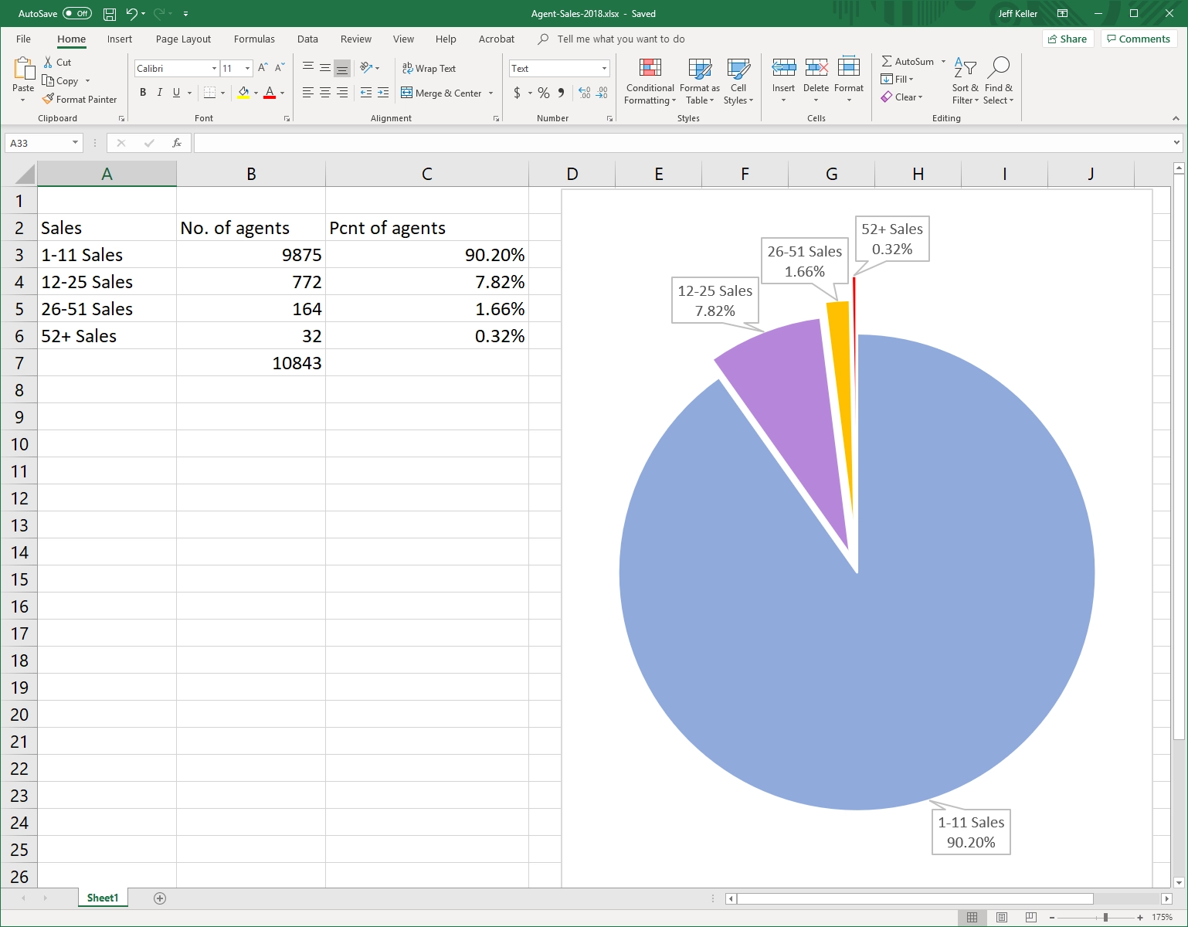Screen dimensions: 1188x927
Task: Switch to the Formulas tab
Action: 254,39
